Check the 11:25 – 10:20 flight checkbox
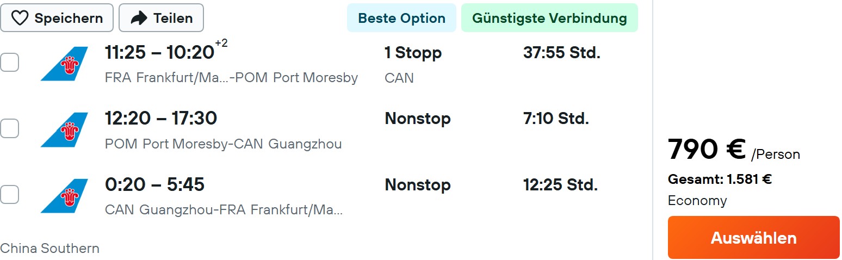842x260 pixels. 9,63
